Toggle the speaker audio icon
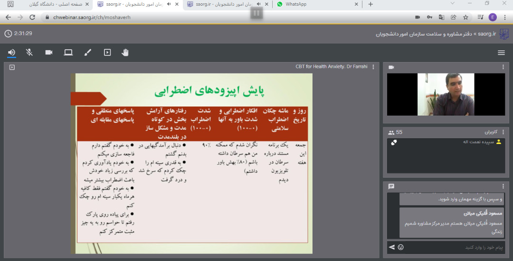Screen dimensions: 513x261 (x=11, y=53)
